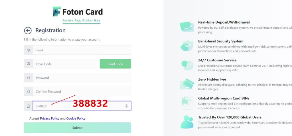Click the shield icon beside Email Code
292x136 pixels.
pyautogui.click(x=29, y=64)
